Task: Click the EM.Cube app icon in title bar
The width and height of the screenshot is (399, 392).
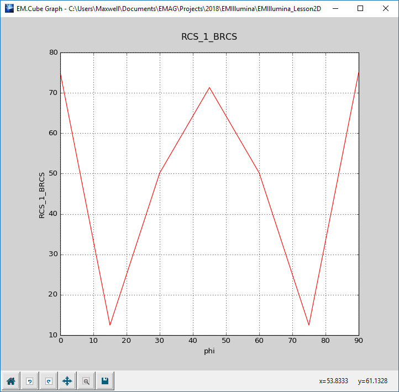Action: [x=8, y=8]
